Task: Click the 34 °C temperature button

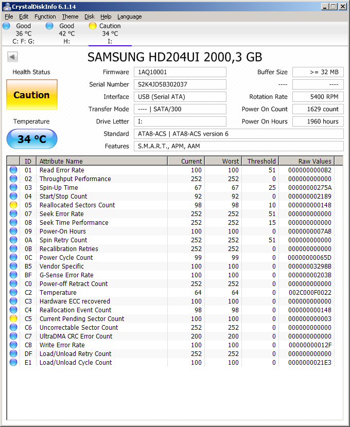Action: point(32,139)
